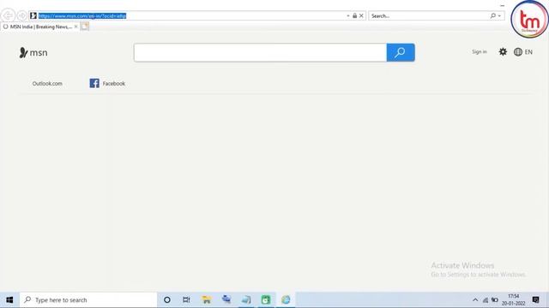Open the Facebook shortcut link
The width and height of the screenshot is (549, 308).
107,83
